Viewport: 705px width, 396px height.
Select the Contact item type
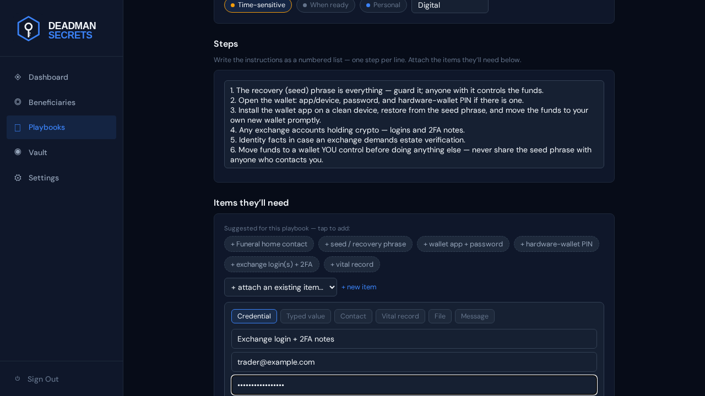point(353,316)
